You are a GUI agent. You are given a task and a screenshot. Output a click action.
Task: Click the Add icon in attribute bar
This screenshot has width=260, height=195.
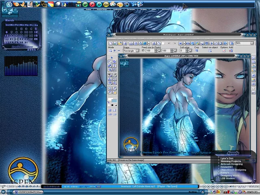(231, 50)
